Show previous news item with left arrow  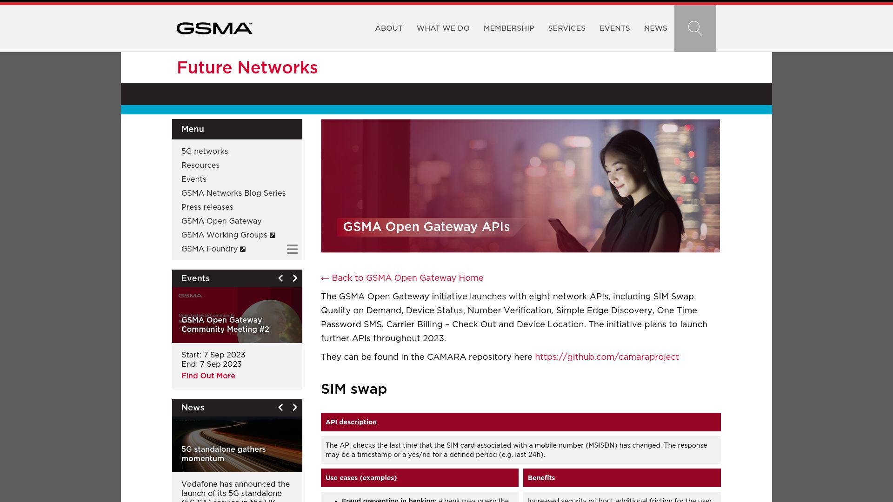click(280, 407)
